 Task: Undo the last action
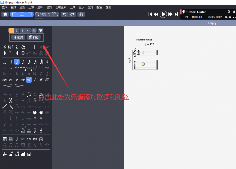[x=64, y=14]
